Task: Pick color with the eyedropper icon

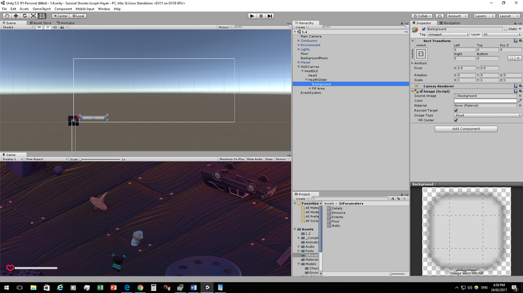Action: pyautogui.click(x=520, y=101)
